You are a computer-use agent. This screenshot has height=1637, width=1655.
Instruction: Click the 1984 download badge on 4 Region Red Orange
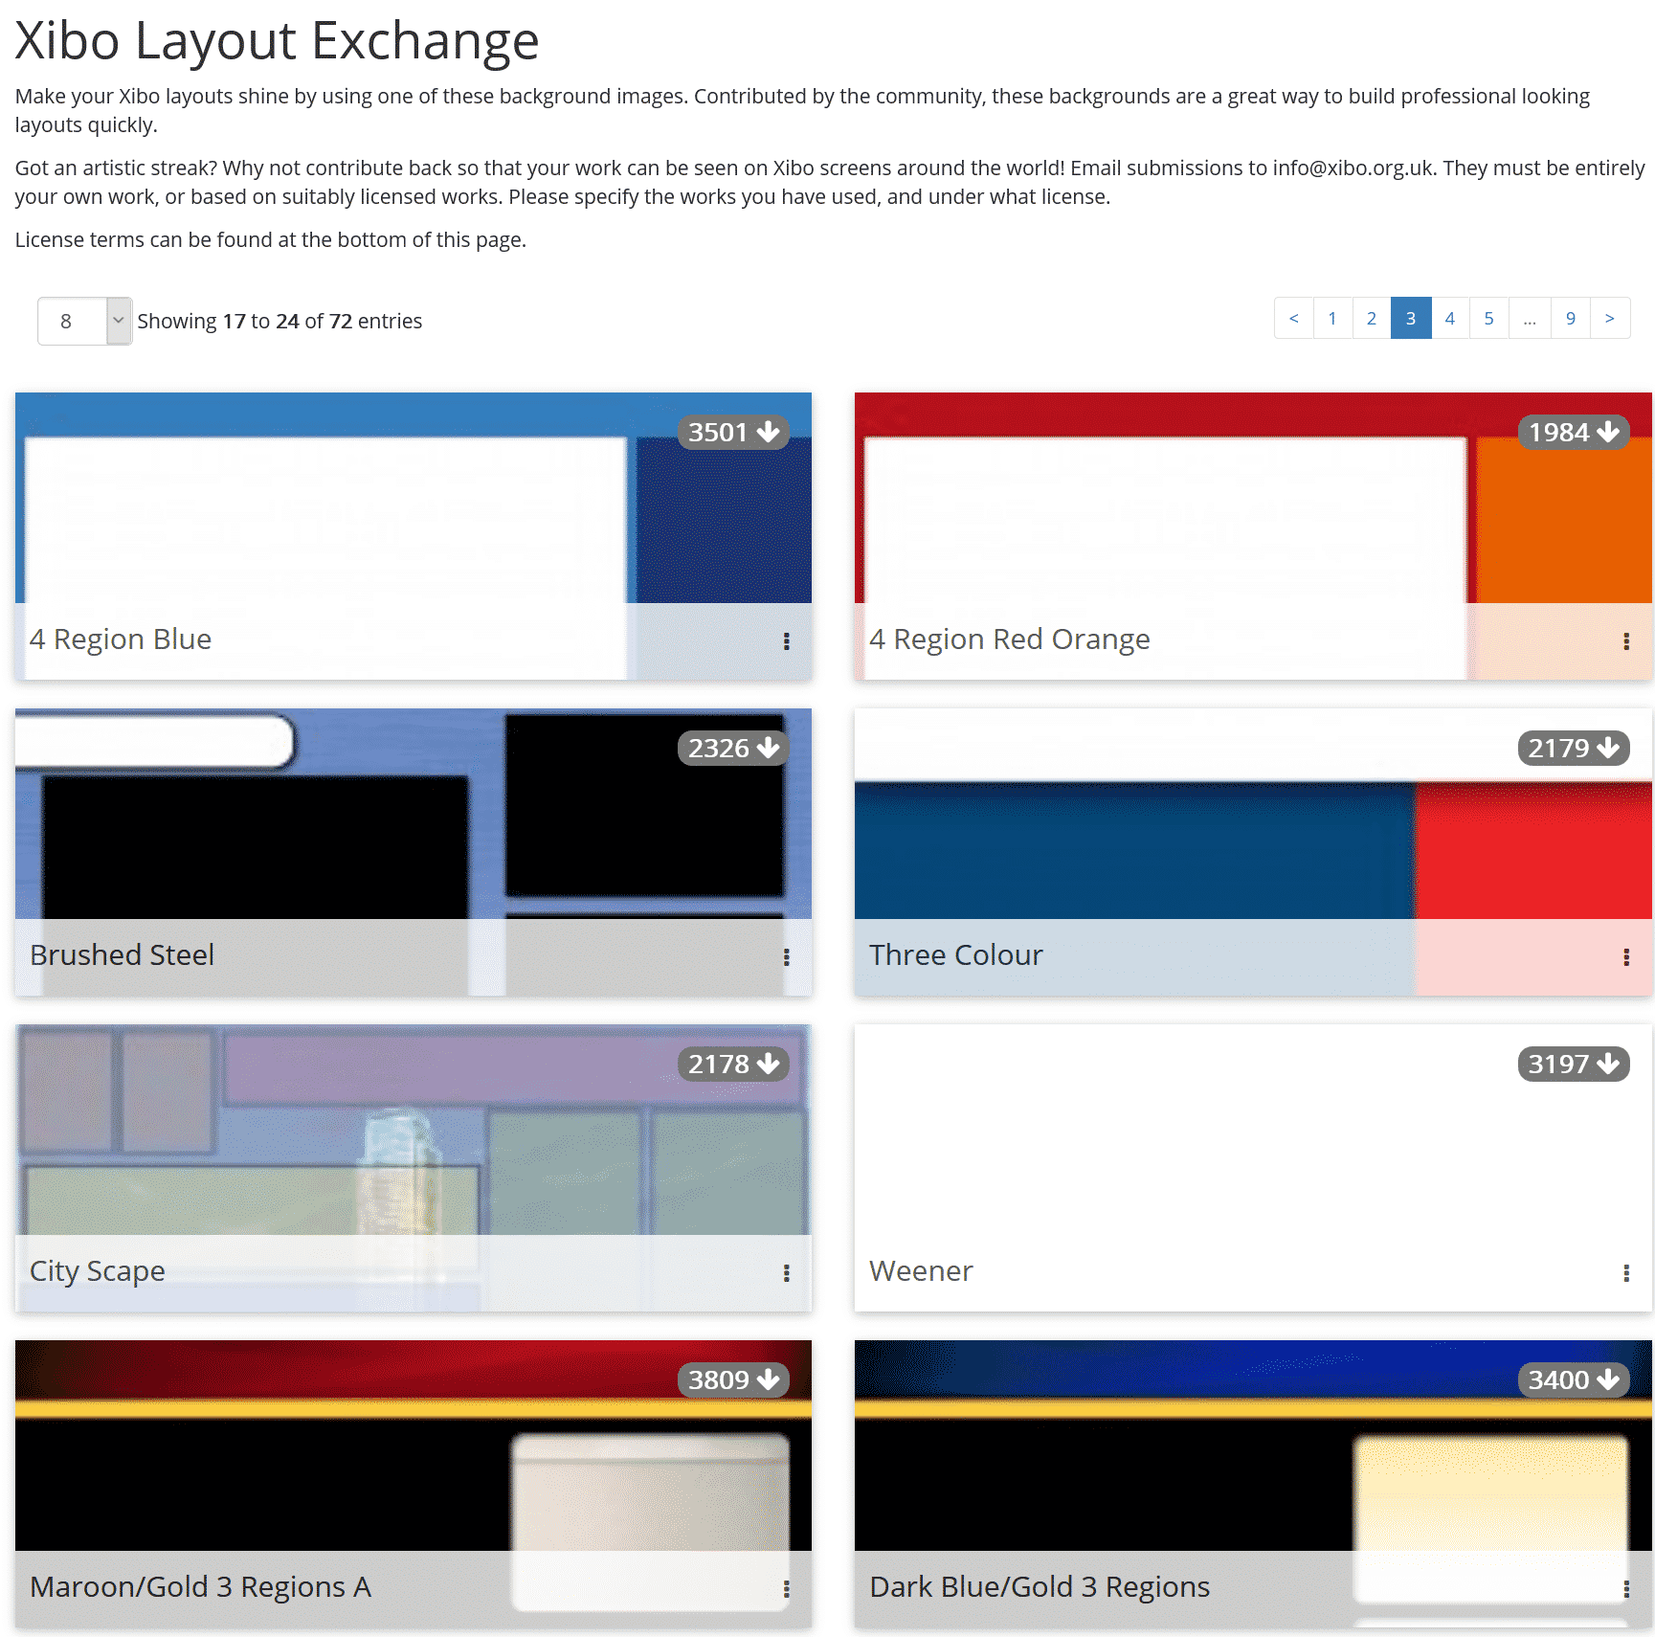pos(1574,432)
